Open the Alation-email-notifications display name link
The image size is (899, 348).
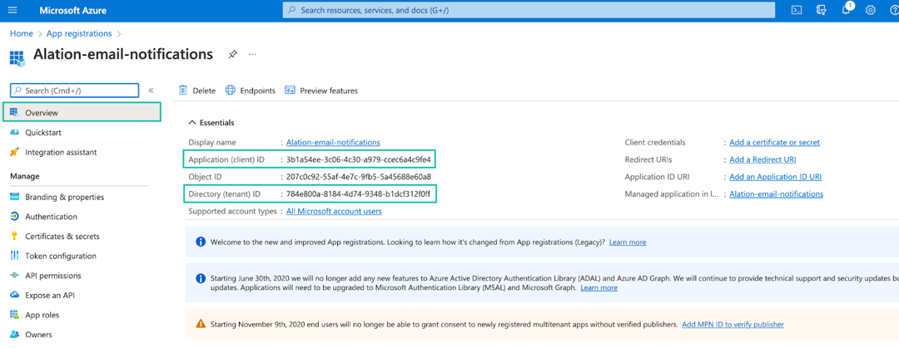click(333, 142)
